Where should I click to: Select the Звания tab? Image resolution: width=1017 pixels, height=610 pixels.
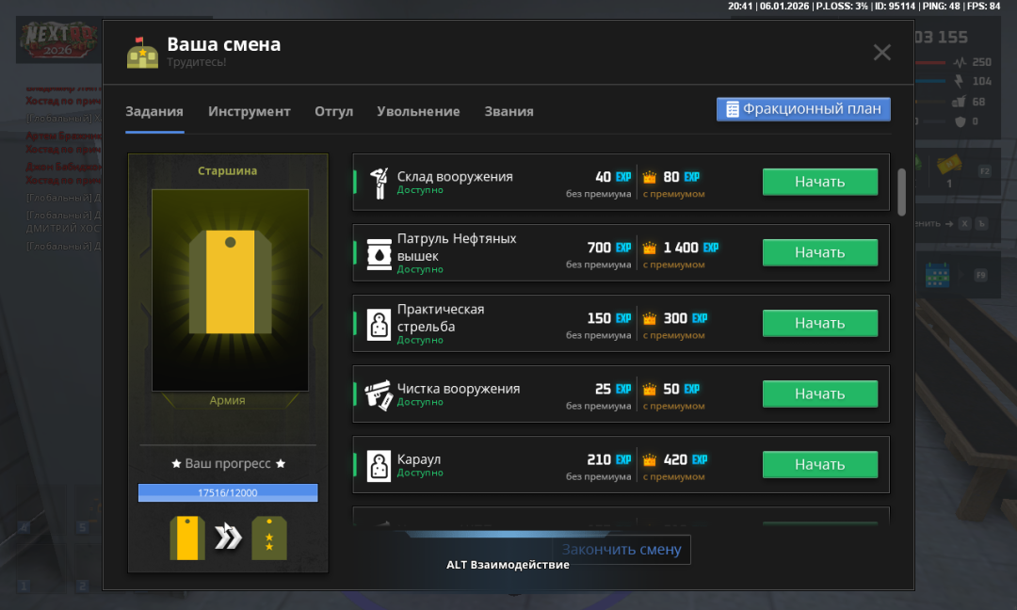coord(508,111)
